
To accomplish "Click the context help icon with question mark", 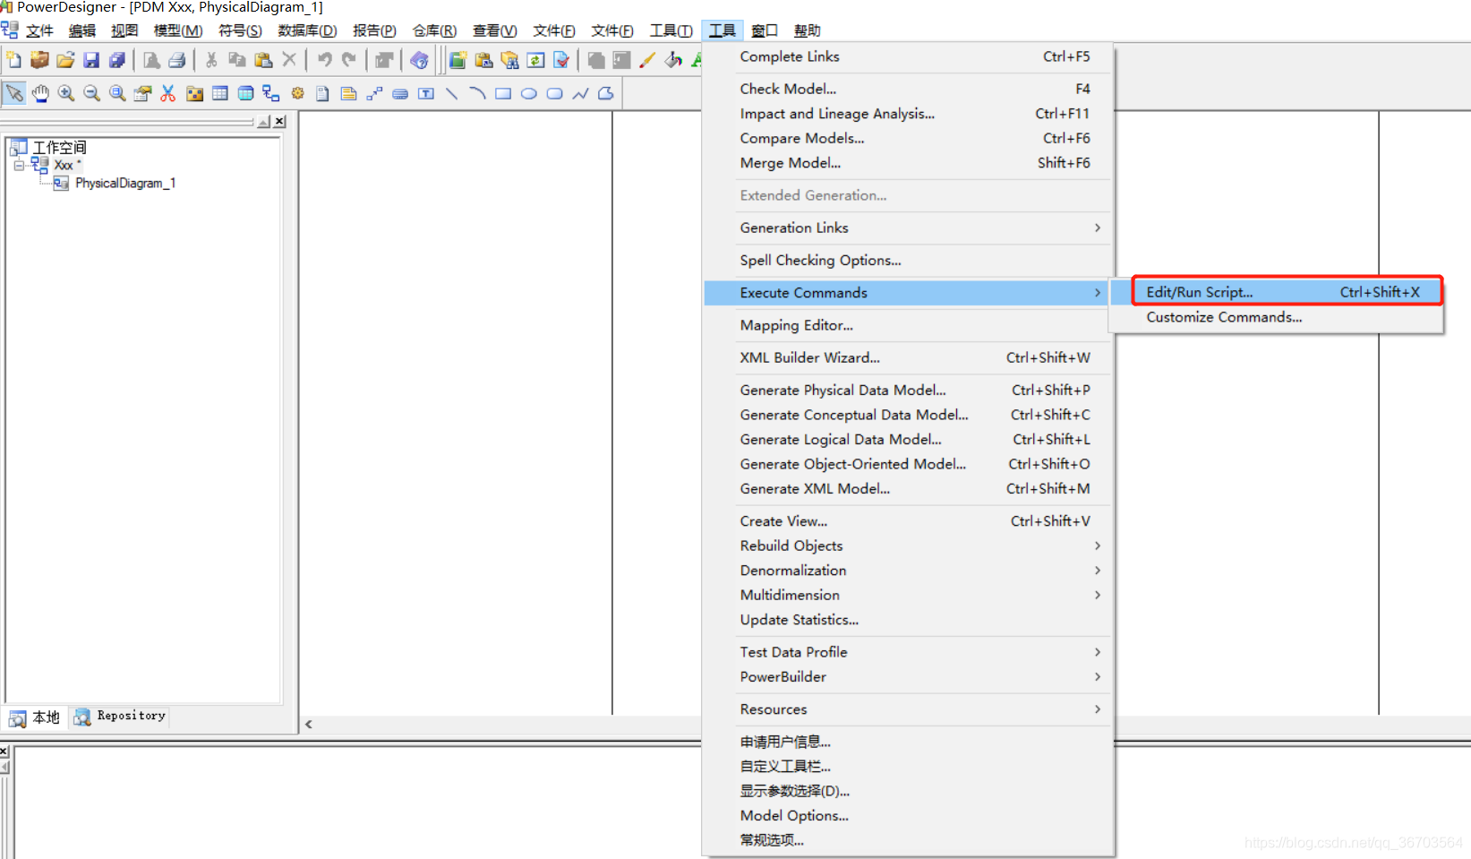I will click(419, 60).
